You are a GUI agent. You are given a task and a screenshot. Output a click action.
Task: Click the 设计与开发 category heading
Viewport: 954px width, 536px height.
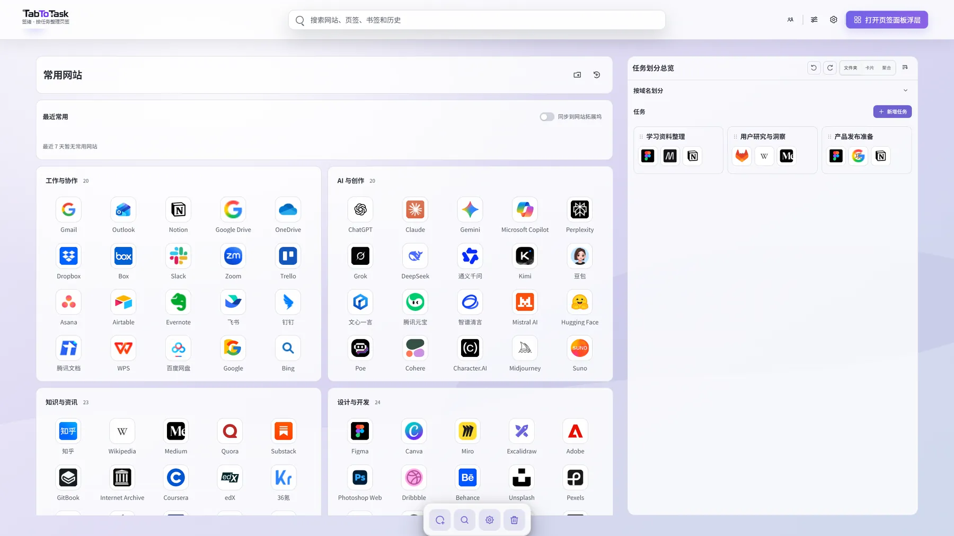pos(354,403)
